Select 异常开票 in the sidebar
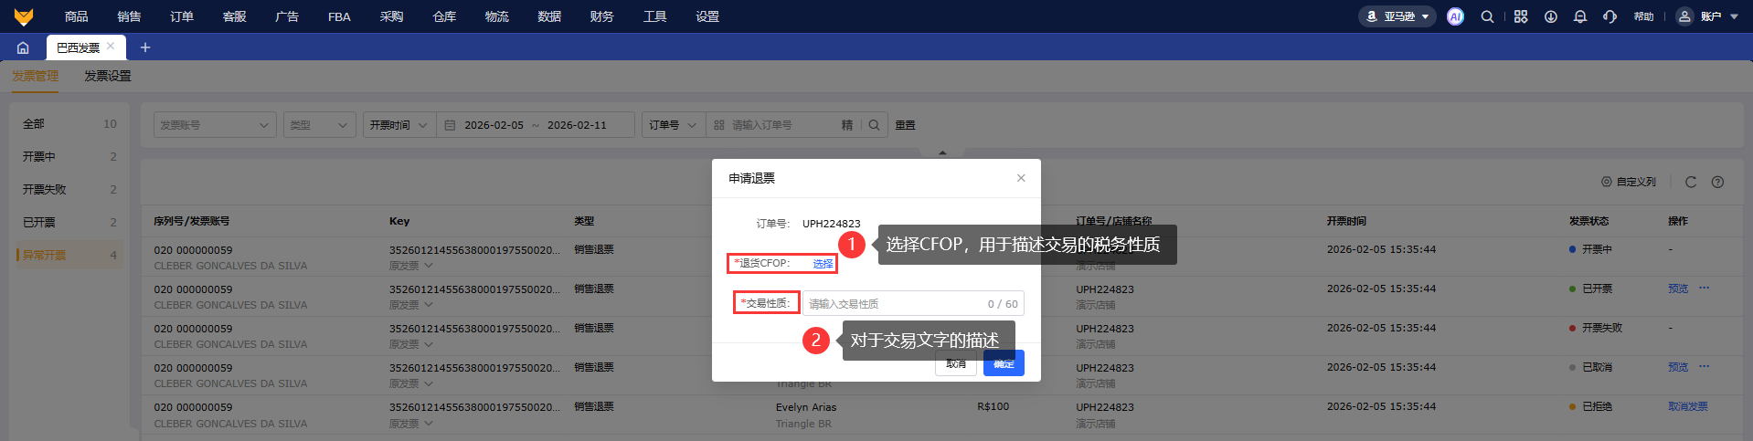The height and width of the screenshot is (441, 1753). pyautogui.click(x=69, y=256)
